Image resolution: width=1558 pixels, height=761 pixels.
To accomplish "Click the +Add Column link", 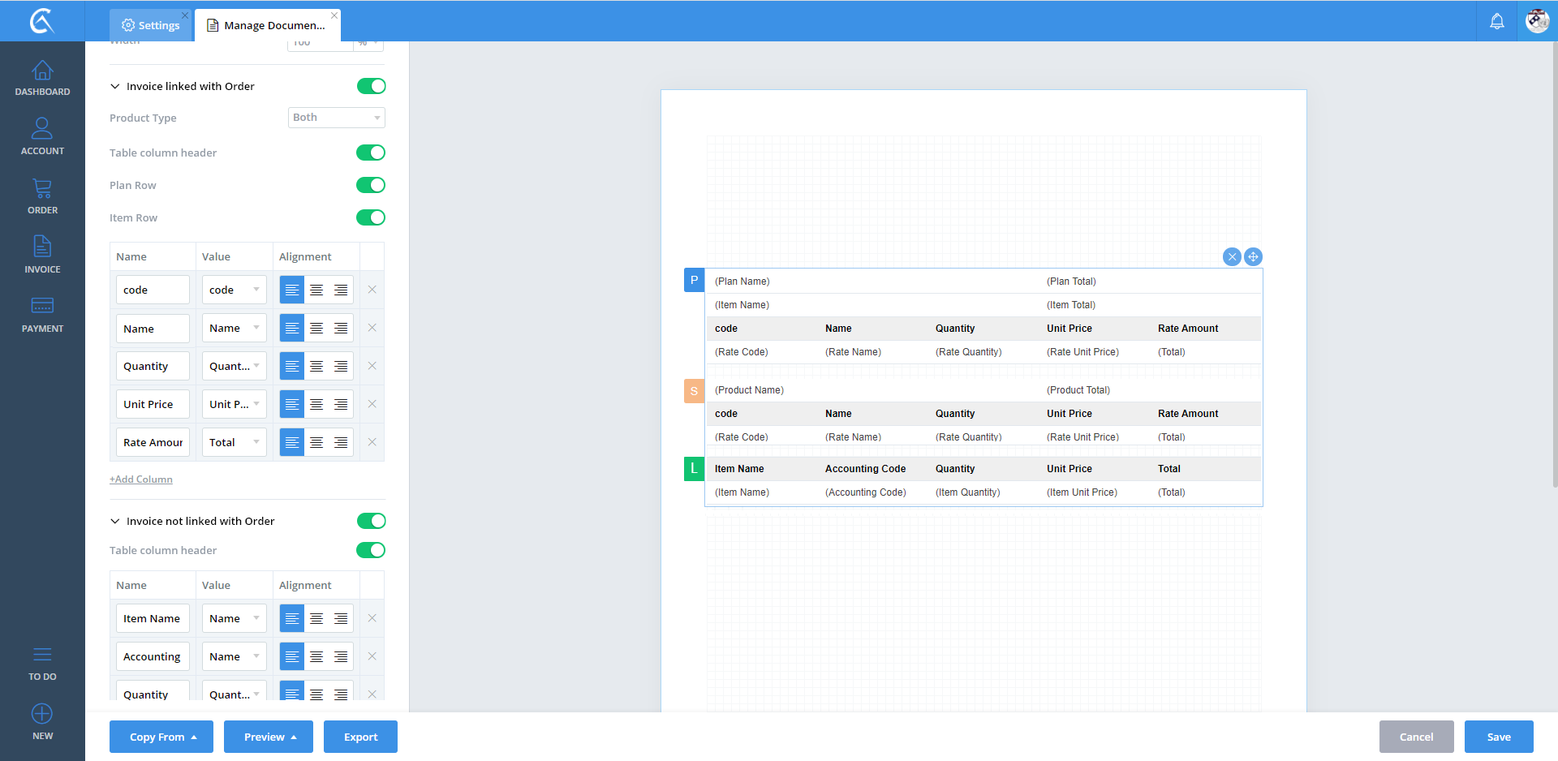I will pos(141,479).
